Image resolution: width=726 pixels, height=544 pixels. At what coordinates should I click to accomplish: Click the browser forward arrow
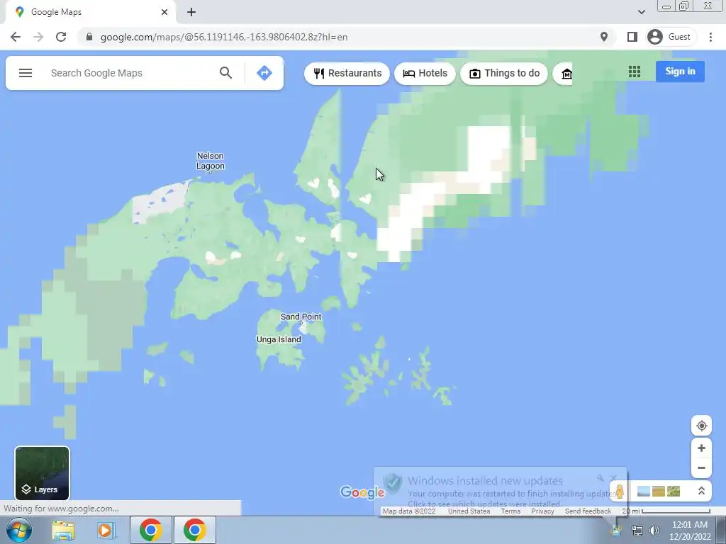tap(38, 37)
